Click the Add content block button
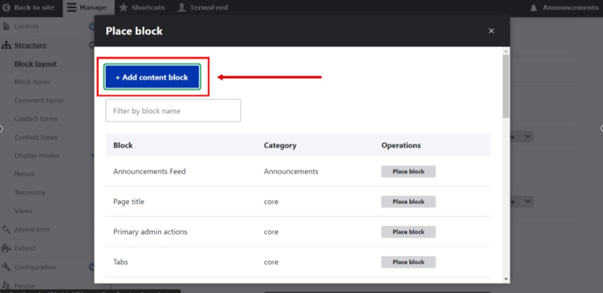Viewport: 603px width, 293px height. pyautogui.click(x=152, y=77)
